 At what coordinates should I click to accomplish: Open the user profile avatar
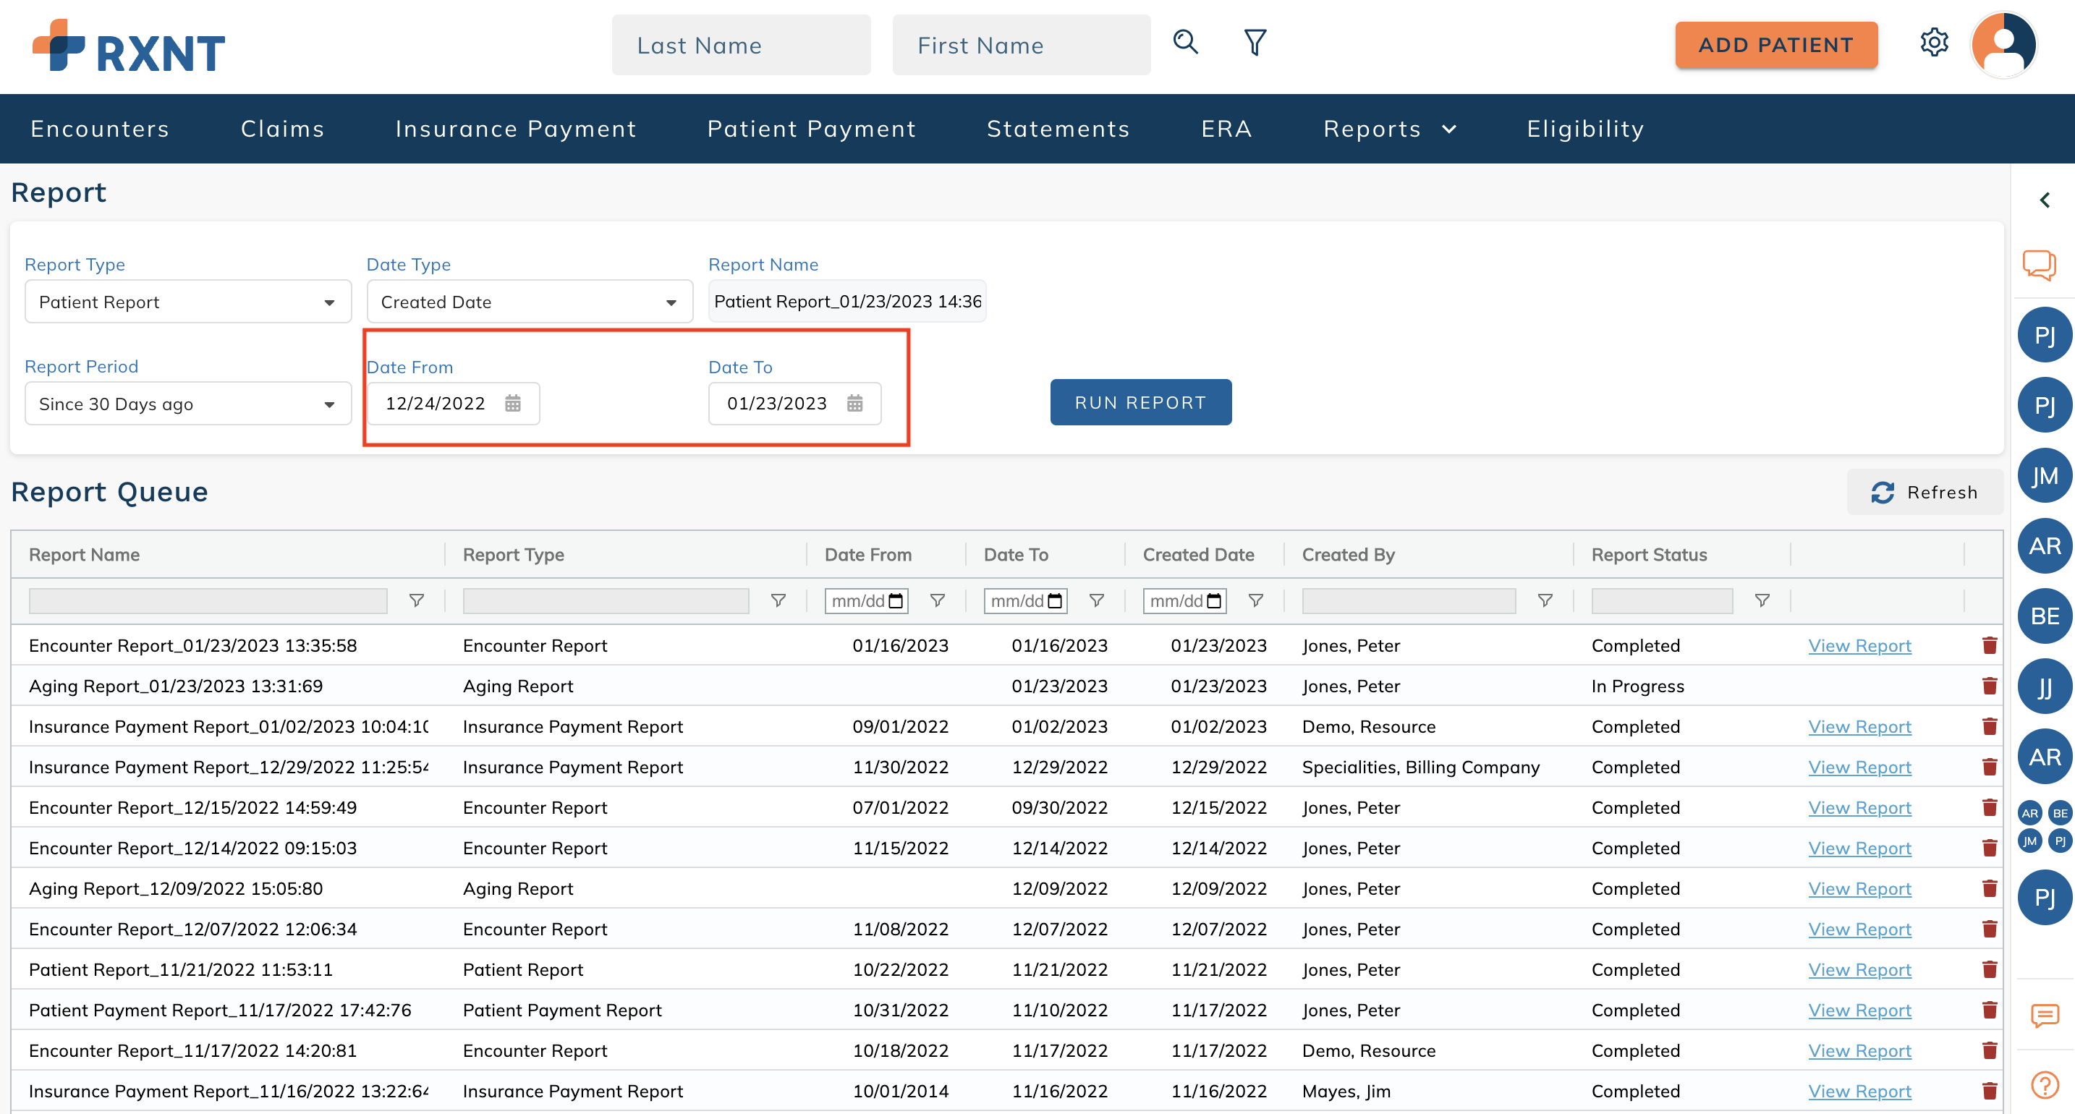point(2003,44)
